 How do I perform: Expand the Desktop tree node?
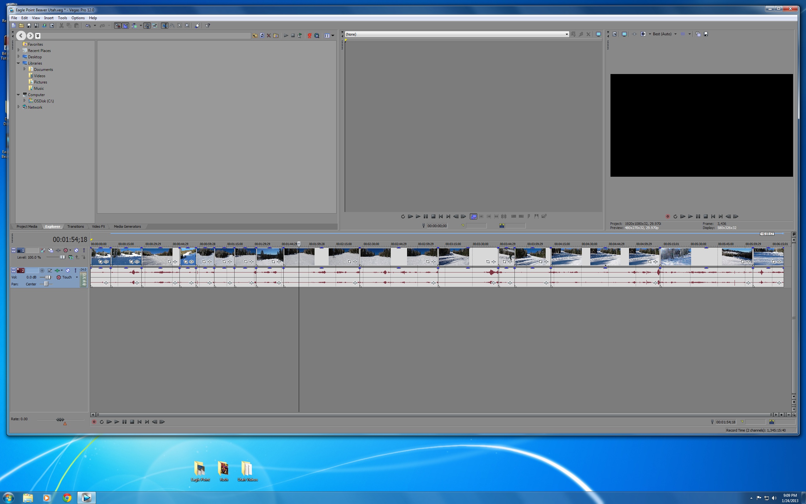(x=19, y=57)
